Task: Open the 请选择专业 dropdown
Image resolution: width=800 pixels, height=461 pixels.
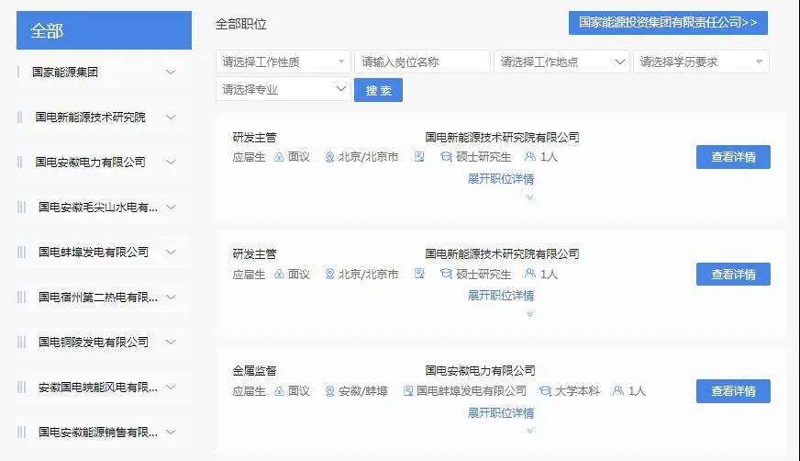Action: pos(283,89)
